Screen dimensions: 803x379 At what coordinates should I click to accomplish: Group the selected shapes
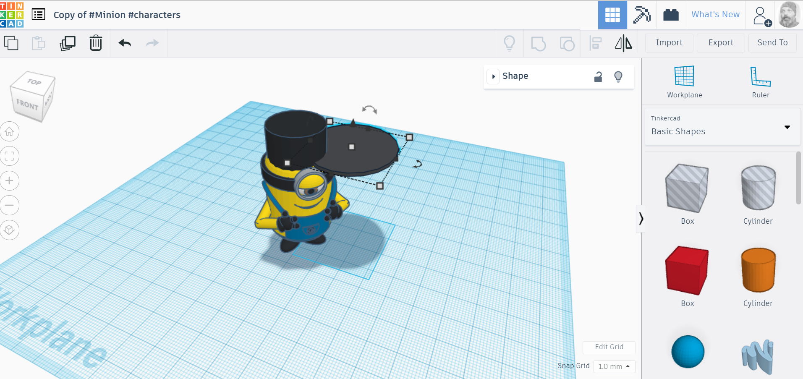pyautogui.click(x=538, y=43)
